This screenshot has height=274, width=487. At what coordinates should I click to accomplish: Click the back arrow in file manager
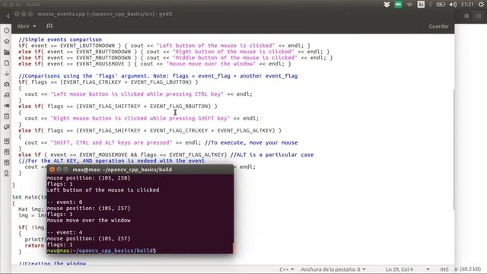coord(8,15)
